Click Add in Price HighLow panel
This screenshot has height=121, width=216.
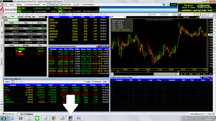[87, 82]
